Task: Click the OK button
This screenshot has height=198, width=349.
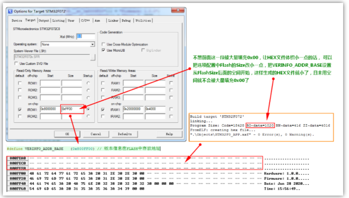Action: pos(67,134)
